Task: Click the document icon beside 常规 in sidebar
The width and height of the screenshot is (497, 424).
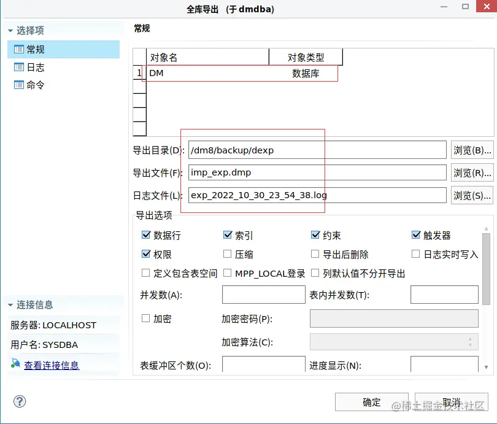Action: [x=20, y=49]
